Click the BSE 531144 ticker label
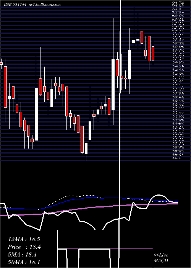191x268 pixels. (x=15, y=5)
